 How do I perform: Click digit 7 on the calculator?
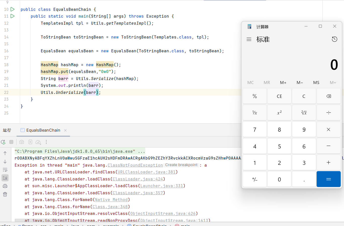click(255, 129)
